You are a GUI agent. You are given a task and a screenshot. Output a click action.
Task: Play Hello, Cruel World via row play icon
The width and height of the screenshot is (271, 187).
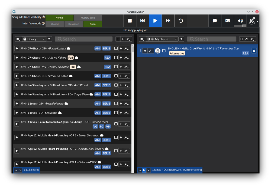point(254,51)
